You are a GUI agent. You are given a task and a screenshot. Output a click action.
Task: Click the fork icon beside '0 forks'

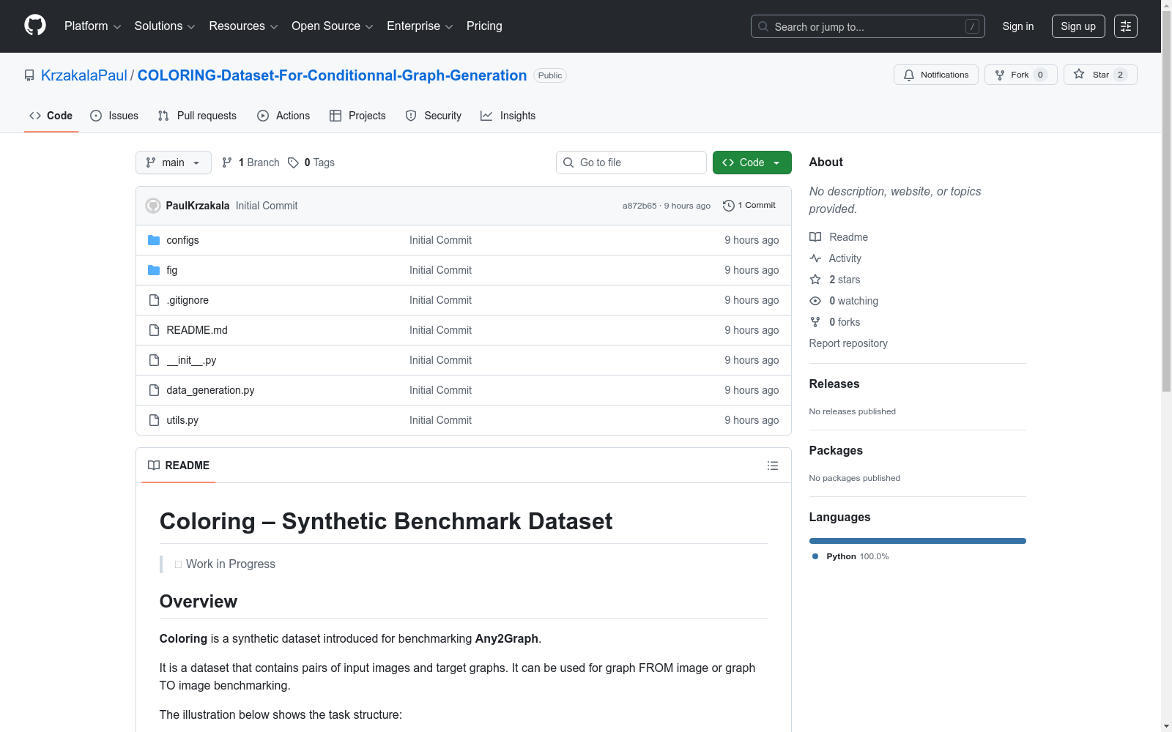click(x=815, y=322)
